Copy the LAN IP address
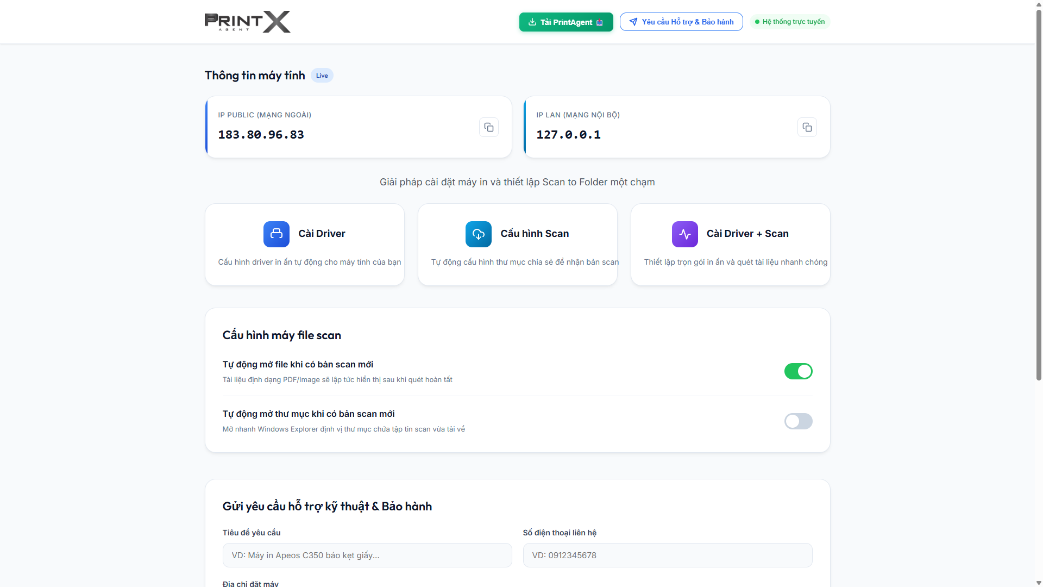1043x587 pixels. pyautogui.click(x=807, y=127)
